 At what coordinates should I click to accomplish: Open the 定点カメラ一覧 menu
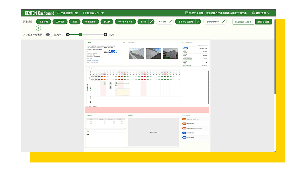(x=93, y=13)
